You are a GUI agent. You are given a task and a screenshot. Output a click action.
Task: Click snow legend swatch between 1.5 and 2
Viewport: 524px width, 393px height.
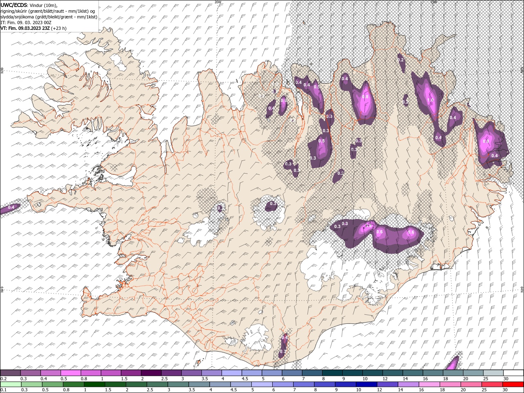[x=131, y=373]
